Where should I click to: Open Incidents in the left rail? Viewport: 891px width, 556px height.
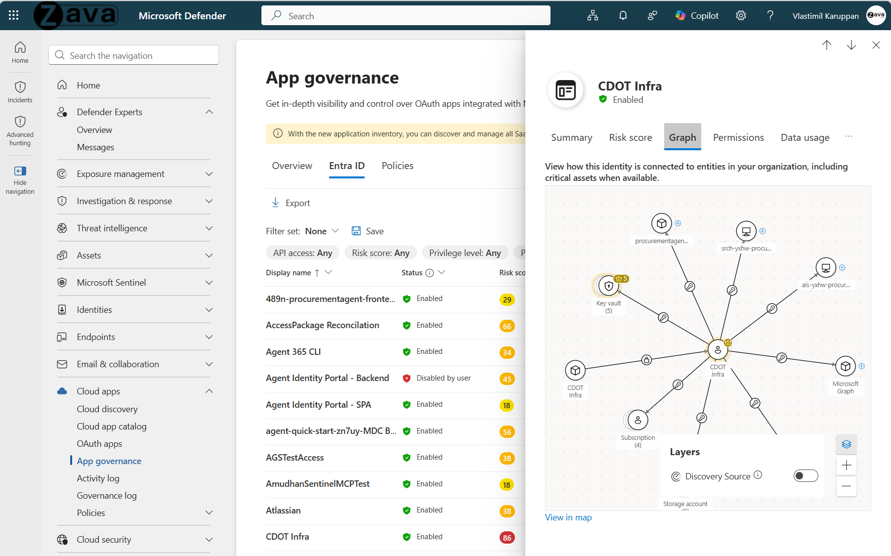click(20, 92)
